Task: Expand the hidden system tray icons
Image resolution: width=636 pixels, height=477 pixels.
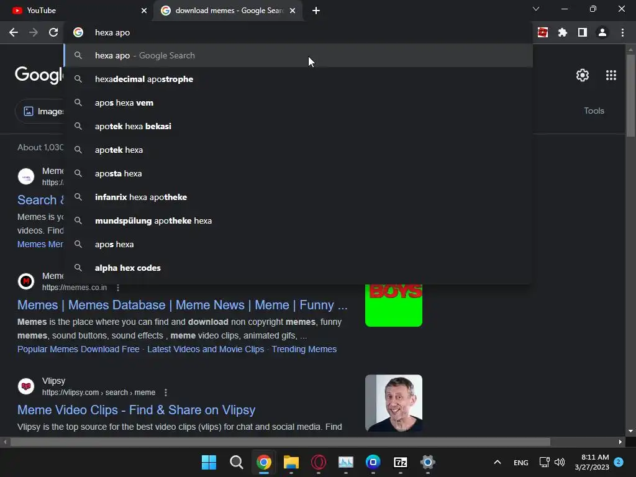Action: 497,462
